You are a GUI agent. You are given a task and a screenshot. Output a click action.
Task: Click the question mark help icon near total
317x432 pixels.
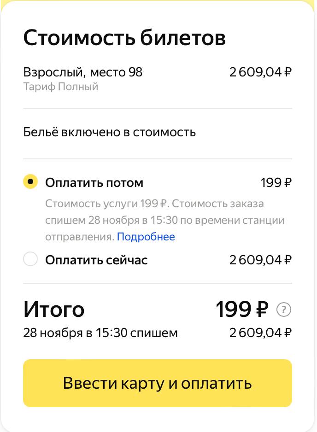[284, 310]
